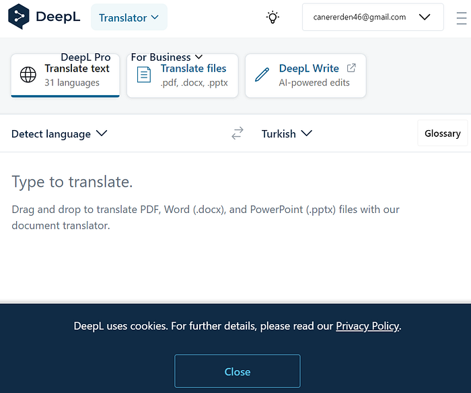471x393 pixels.
Task: Open the Detect language source dropdown
Action: click(x=59, y=133)
